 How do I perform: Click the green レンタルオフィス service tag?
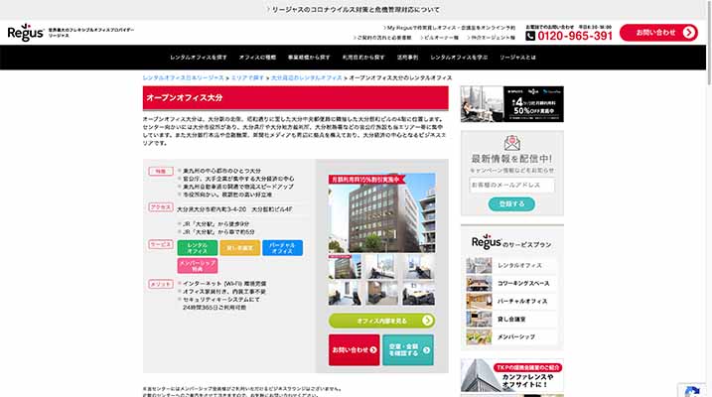tap(198, 247)
